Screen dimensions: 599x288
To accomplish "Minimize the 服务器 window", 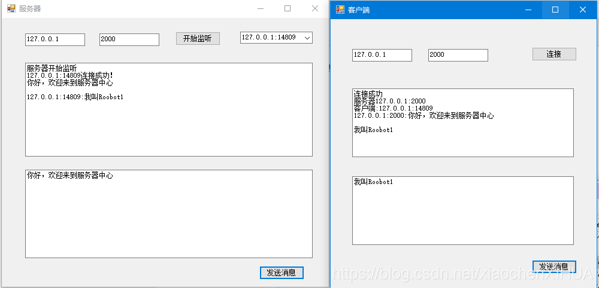I will pyautogui.click(x=261, y=9).
